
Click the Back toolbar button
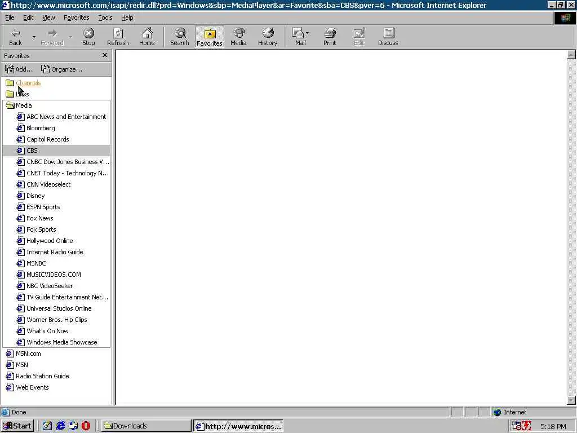(15, 37)
